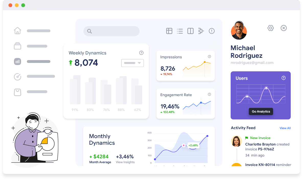Open the settings gear near profile photo
Screen dimensions: 303x179
[x=271, y=28]
